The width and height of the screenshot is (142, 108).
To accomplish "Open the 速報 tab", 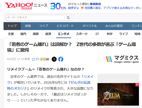I will pos(28,26).
